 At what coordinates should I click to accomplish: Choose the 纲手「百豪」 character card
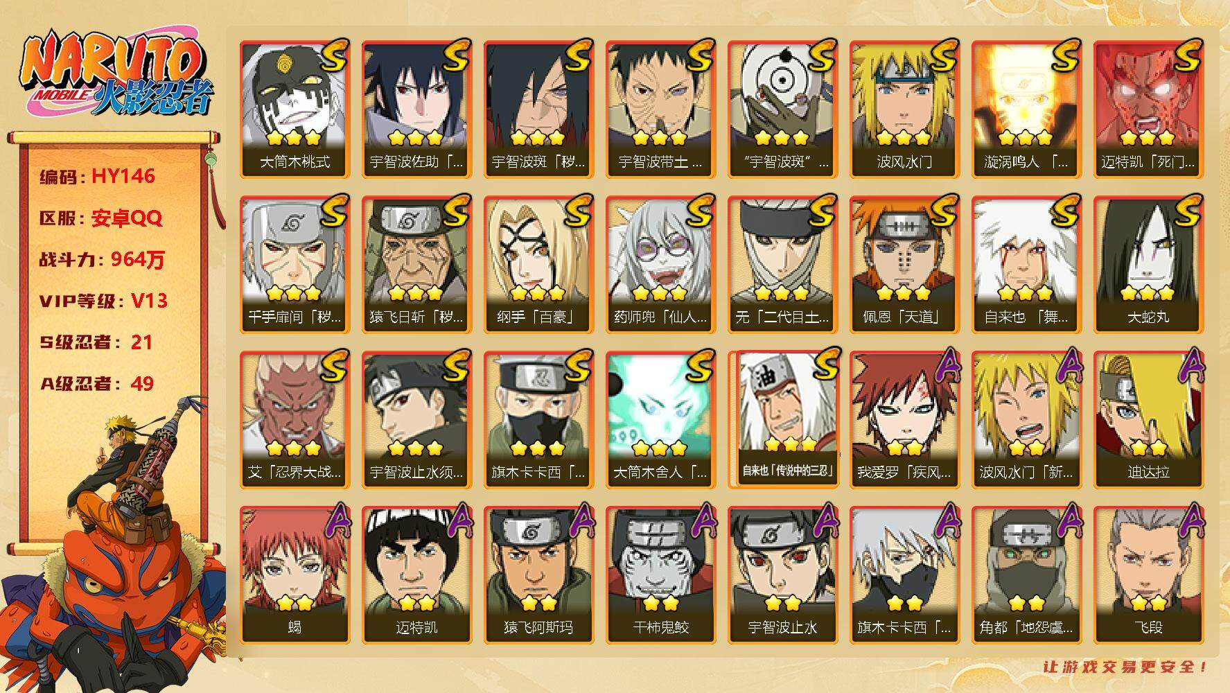click(x=538, y=265)
